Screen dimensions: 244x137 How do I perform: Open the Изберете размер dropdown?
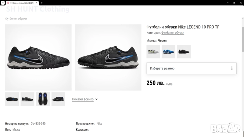tap(189, 68)
